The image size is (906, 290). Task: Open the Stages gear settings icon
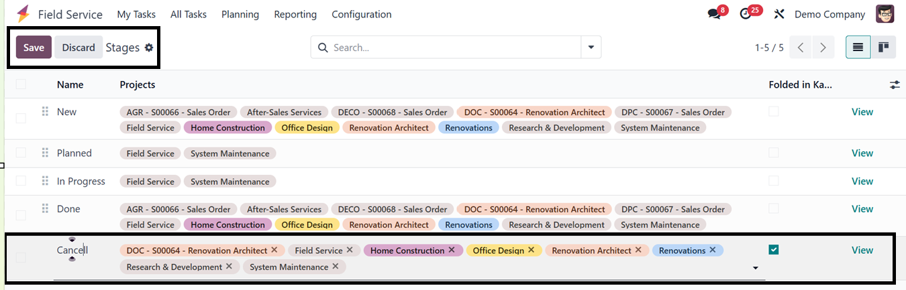(149, 48)
